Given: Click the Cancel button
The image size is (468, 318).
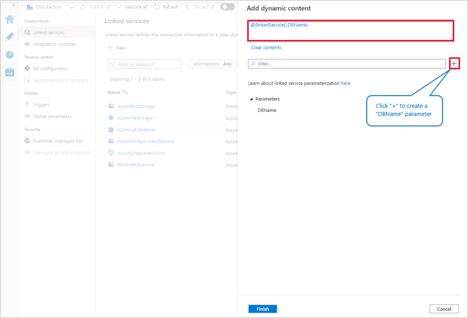Looking at the screenshot, I should [444, 309].
